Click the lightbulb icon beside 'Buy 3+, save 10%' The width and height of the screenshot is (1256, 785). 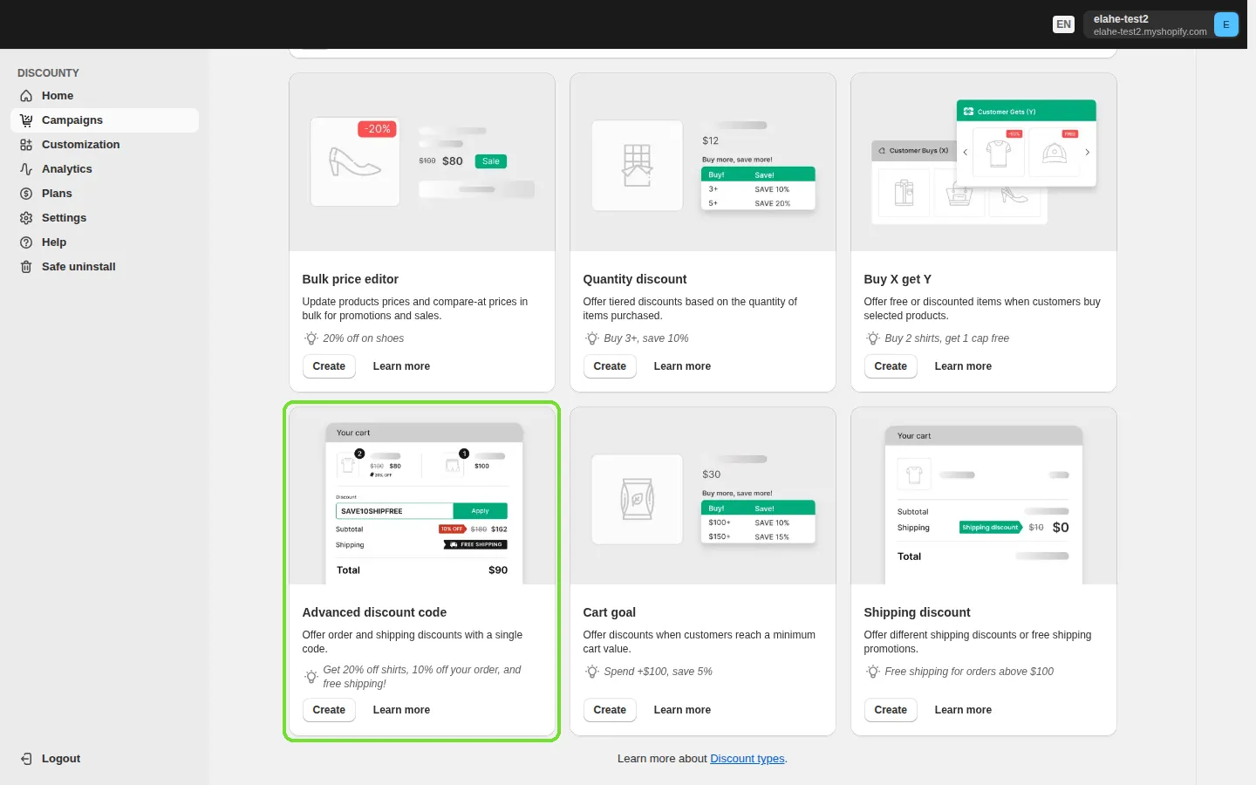click(592, 338)
